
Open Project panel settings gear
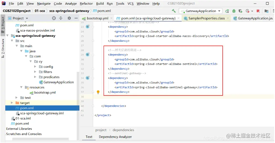click(69, 18)
